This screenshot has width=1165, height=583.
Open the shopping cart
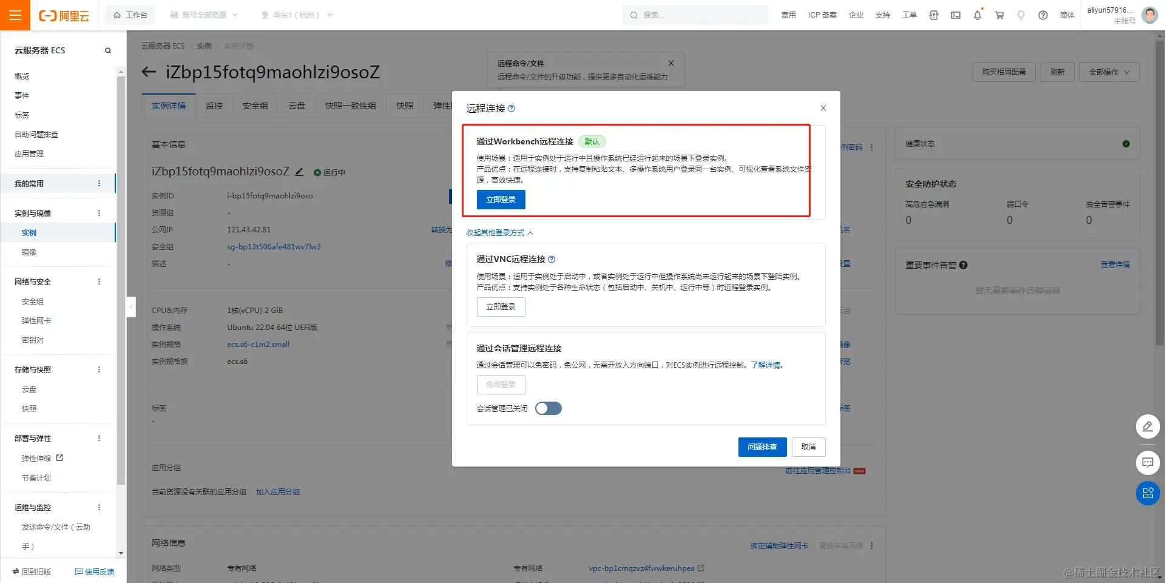click(999, 15)
